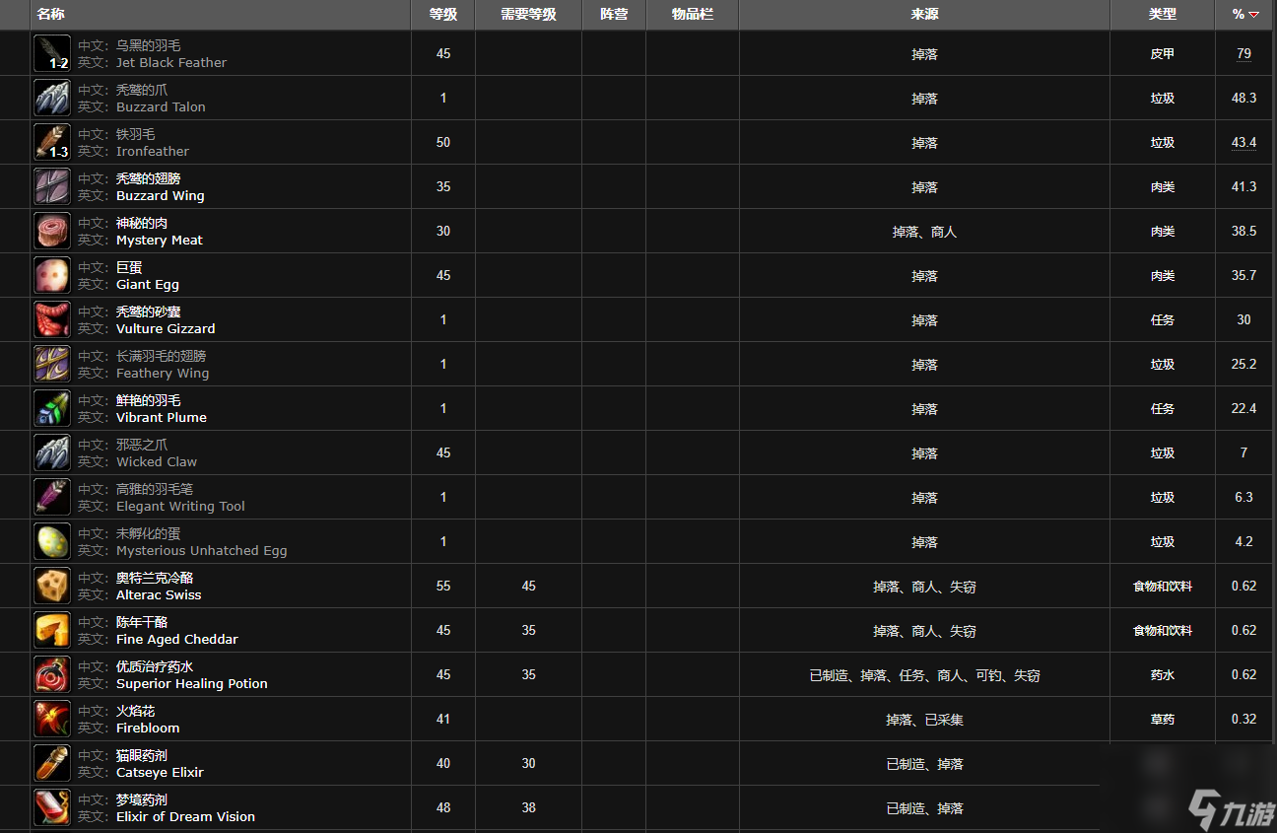
Task: Click the Vulture Gizzard item icon
Action: [52, 320]
